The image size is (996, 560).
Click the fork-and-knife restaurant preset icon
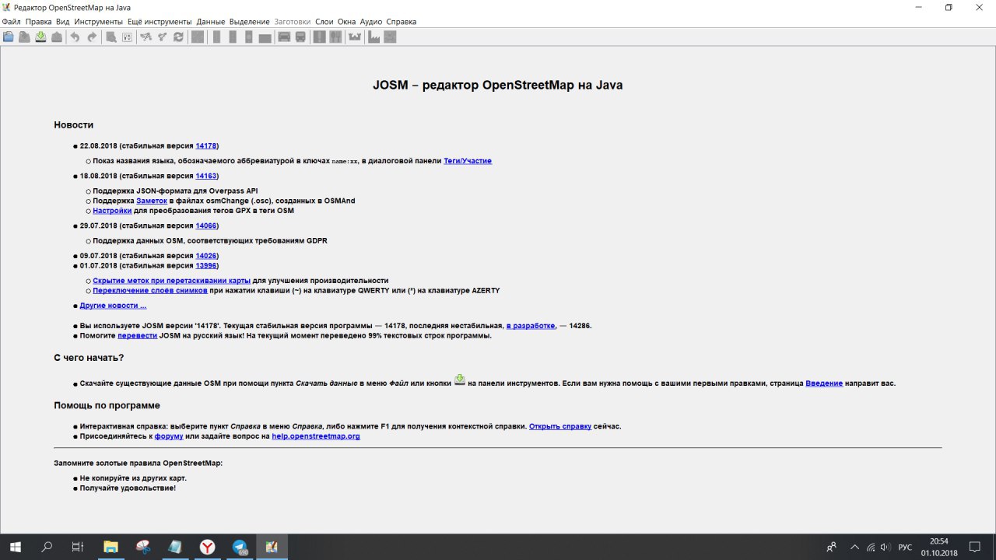click(336, 37)
